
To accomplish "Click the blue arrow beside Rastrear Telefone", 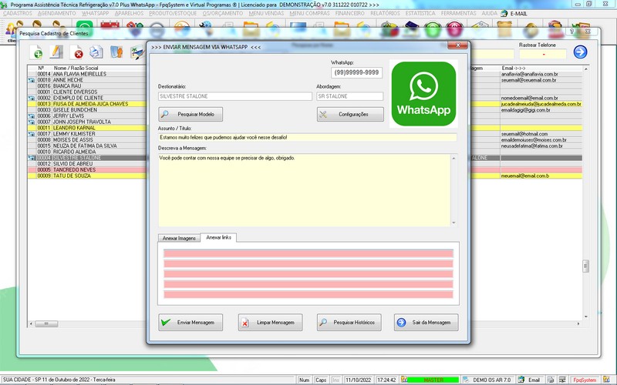I will (580, 52).
